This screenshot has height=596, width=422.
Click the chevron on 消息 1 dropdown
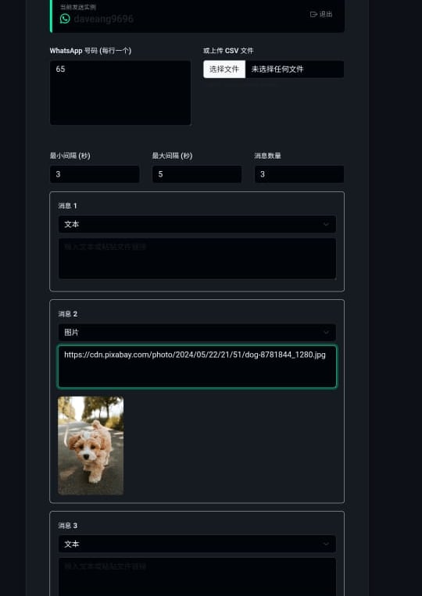pyautogui.click(x=326, y=224)
